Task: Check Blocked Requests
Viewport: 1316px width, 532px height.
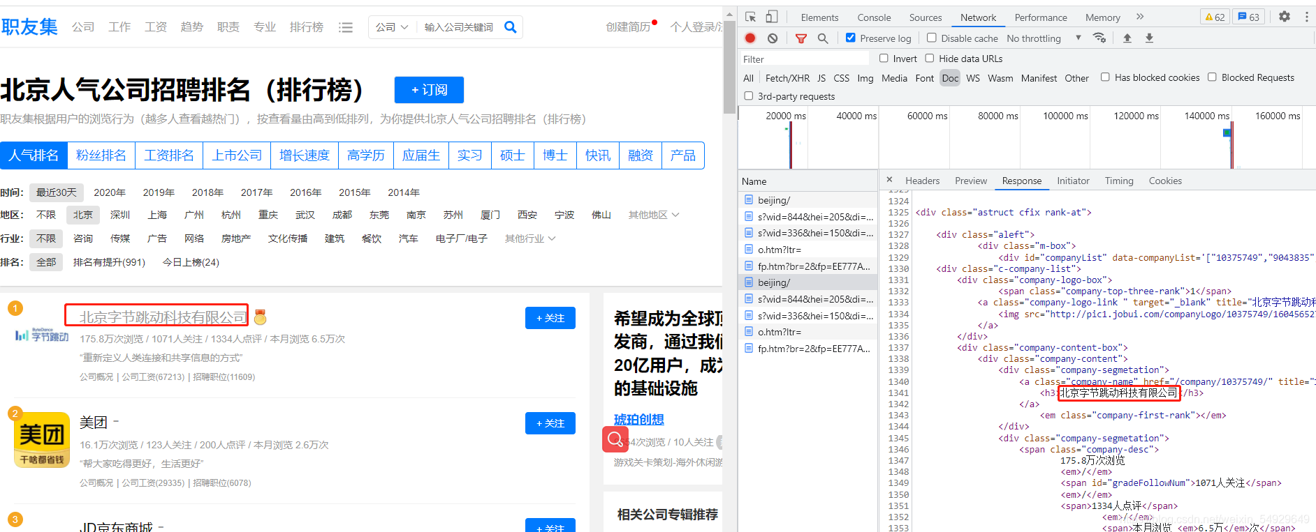Action: (x=1212, y=77)
